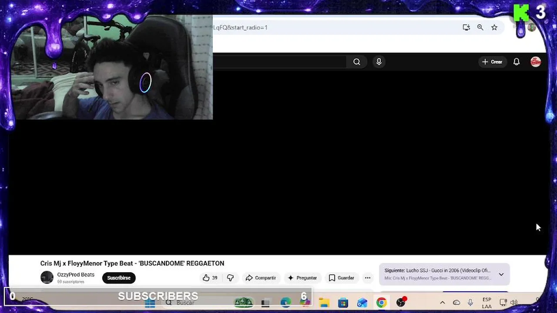Open the YouTube account avatar menu

click(x=536, y=62)
